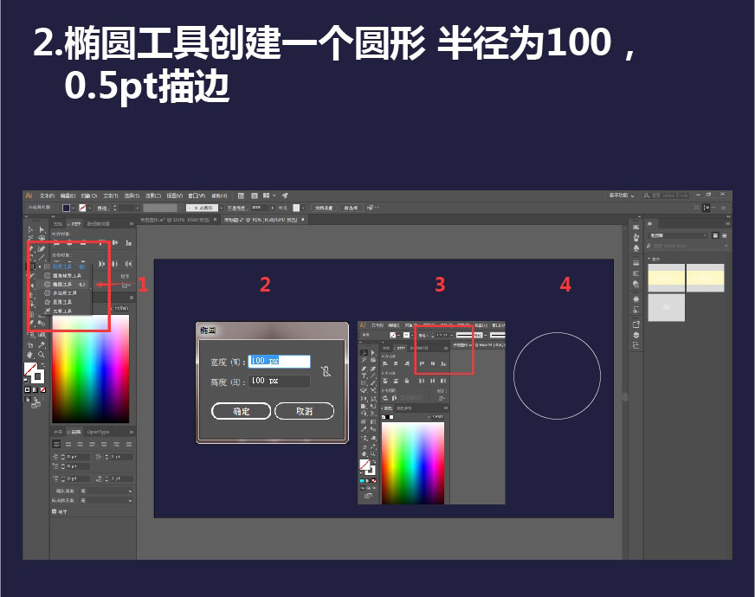Screen dimensions: 755x597
Task: Open the 文件(F) menu
Action: tap(47, 196)
